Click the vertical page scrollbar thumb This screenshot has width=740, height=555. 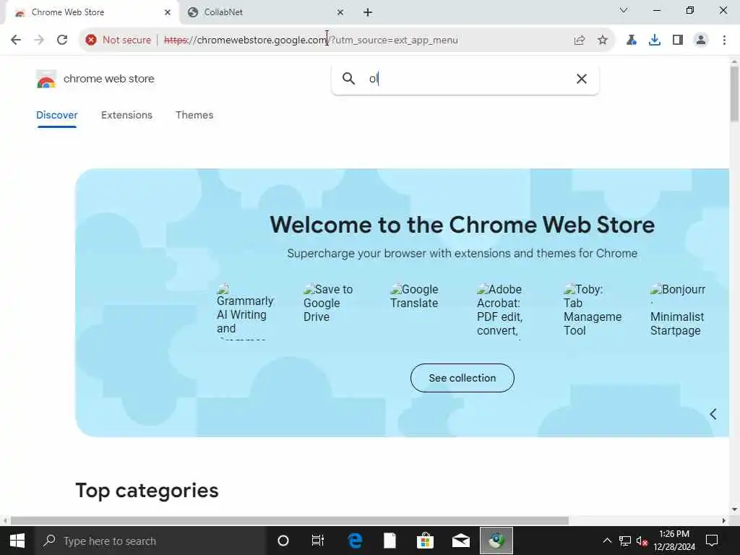point(734,93)
